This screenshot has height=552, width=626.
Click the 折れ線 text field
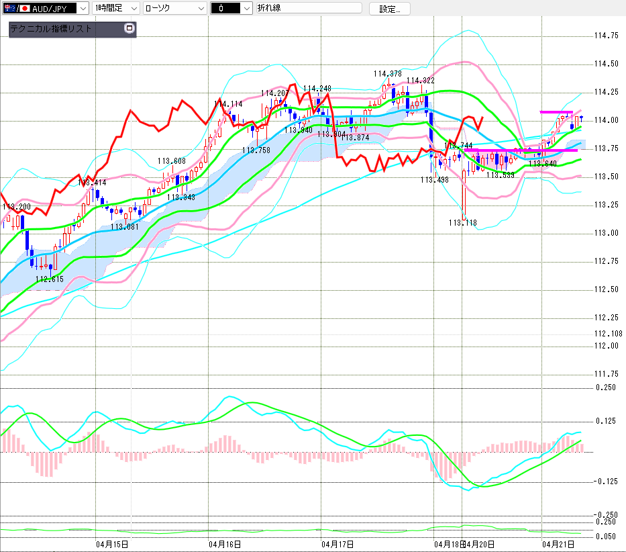click(x=307, y=8)
